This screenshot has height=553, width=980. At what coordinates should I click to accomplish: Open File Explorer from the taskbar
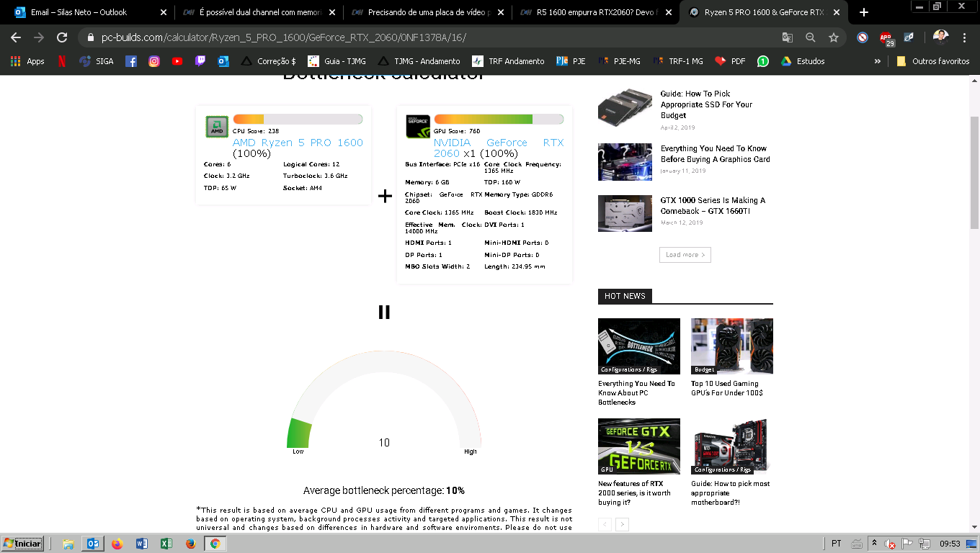point(68,544)
